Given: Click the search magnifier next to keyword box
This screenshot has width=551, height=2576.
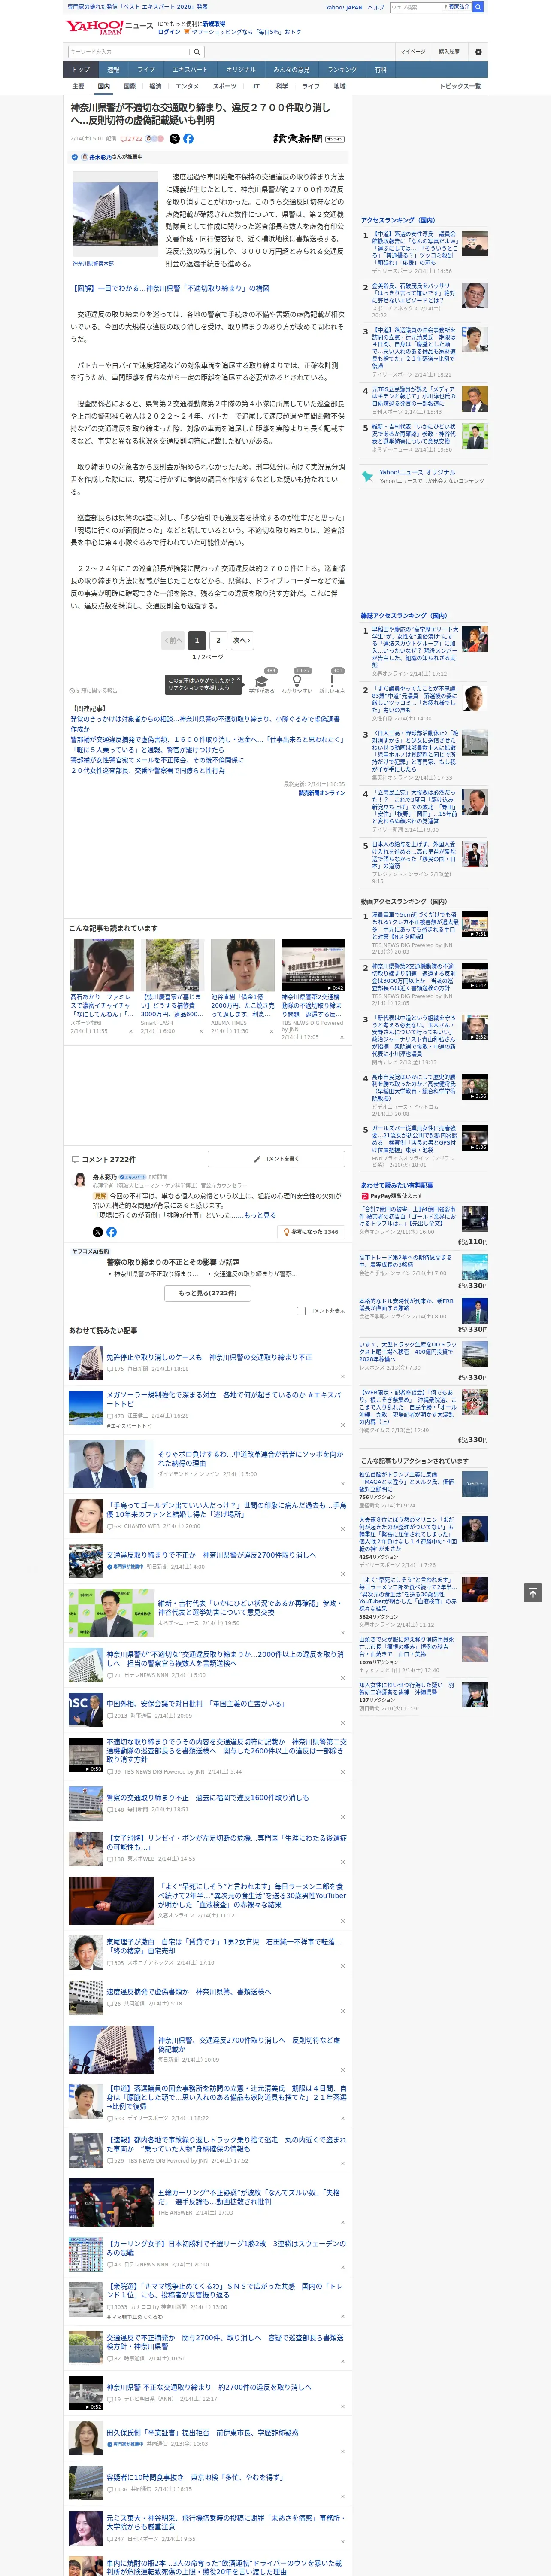Looking at the screenshot, I should (197, 51).
